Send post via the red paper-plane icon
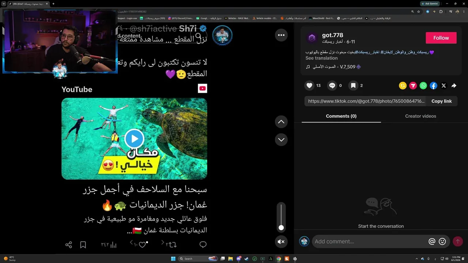 tap(413, 85)
